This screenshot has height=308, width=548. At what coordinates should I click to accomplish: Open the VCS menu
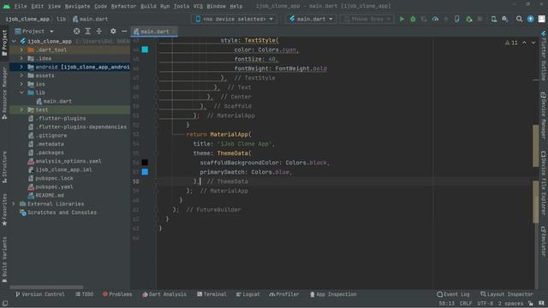198,6
